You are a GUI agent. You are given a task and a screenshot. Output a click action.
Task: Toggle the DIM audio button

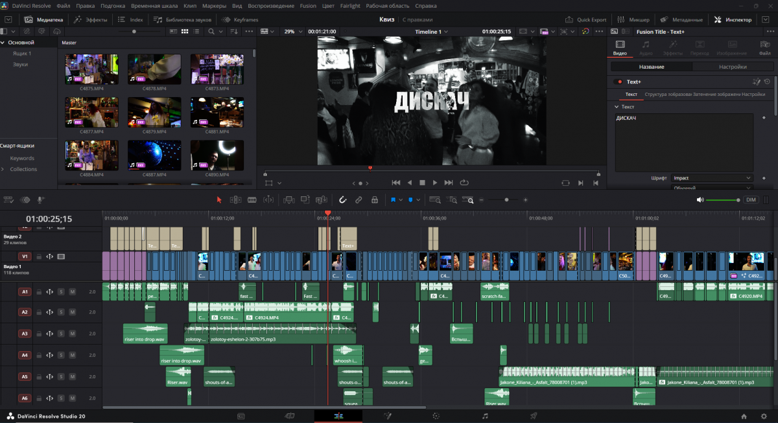pos(751,200)
